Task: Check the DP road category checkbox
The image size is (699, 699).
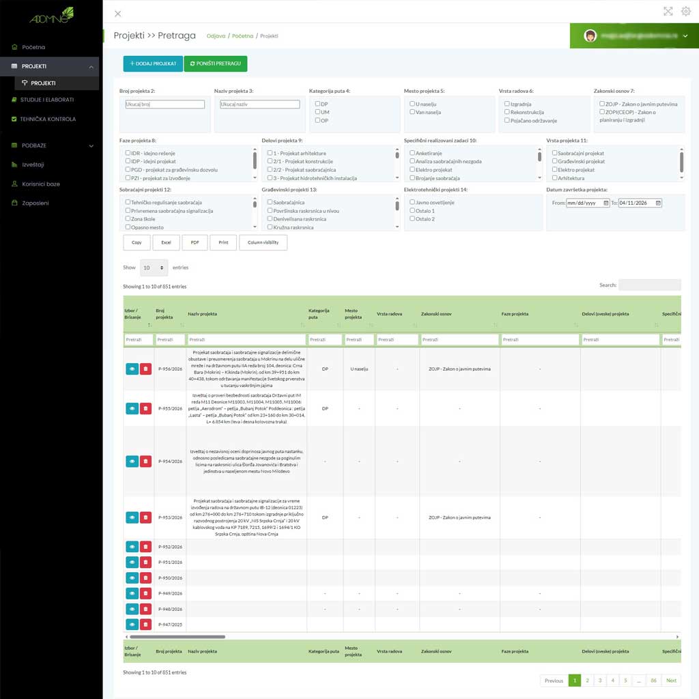Action: 317,104
